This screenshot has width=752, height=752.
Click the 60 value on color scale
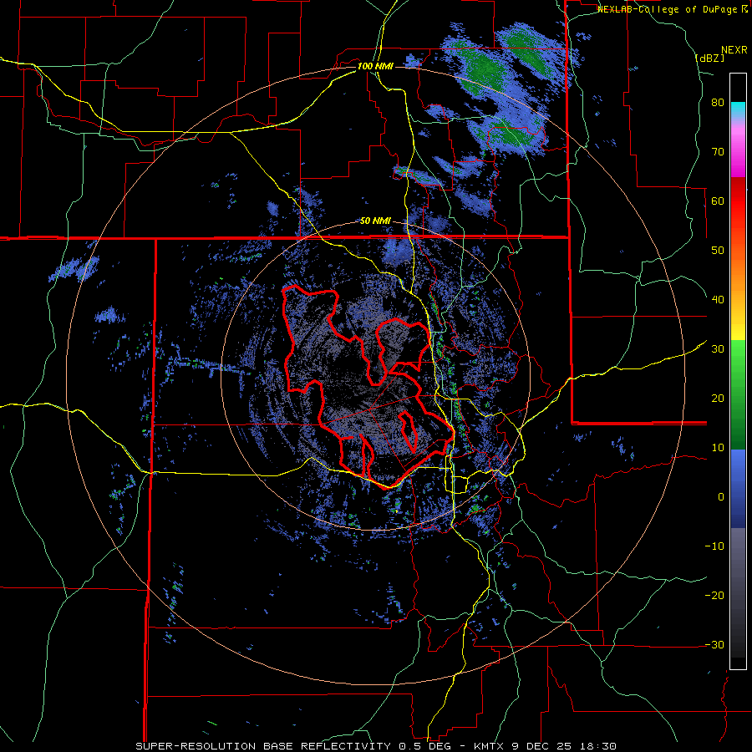pyautogui.click(x=718, y=201)
